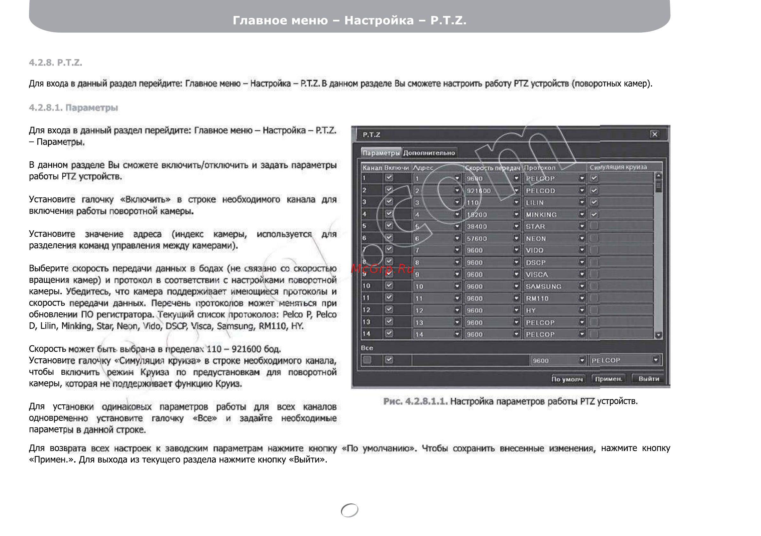Toggle the Включи checkbox for channel 3

389,202
